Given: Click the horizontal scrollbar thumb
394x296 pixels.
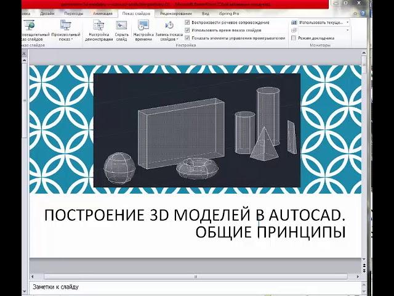Looking at the screenshot, I should (x=196, y=277).
